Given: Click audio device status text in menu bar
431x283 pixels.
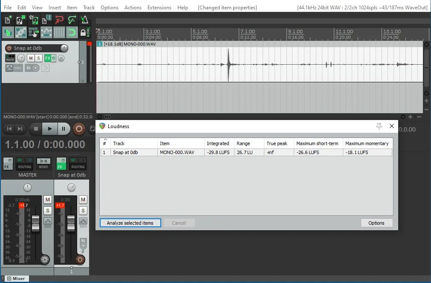Looking at the screenshot, I should (x=362, y=8).
